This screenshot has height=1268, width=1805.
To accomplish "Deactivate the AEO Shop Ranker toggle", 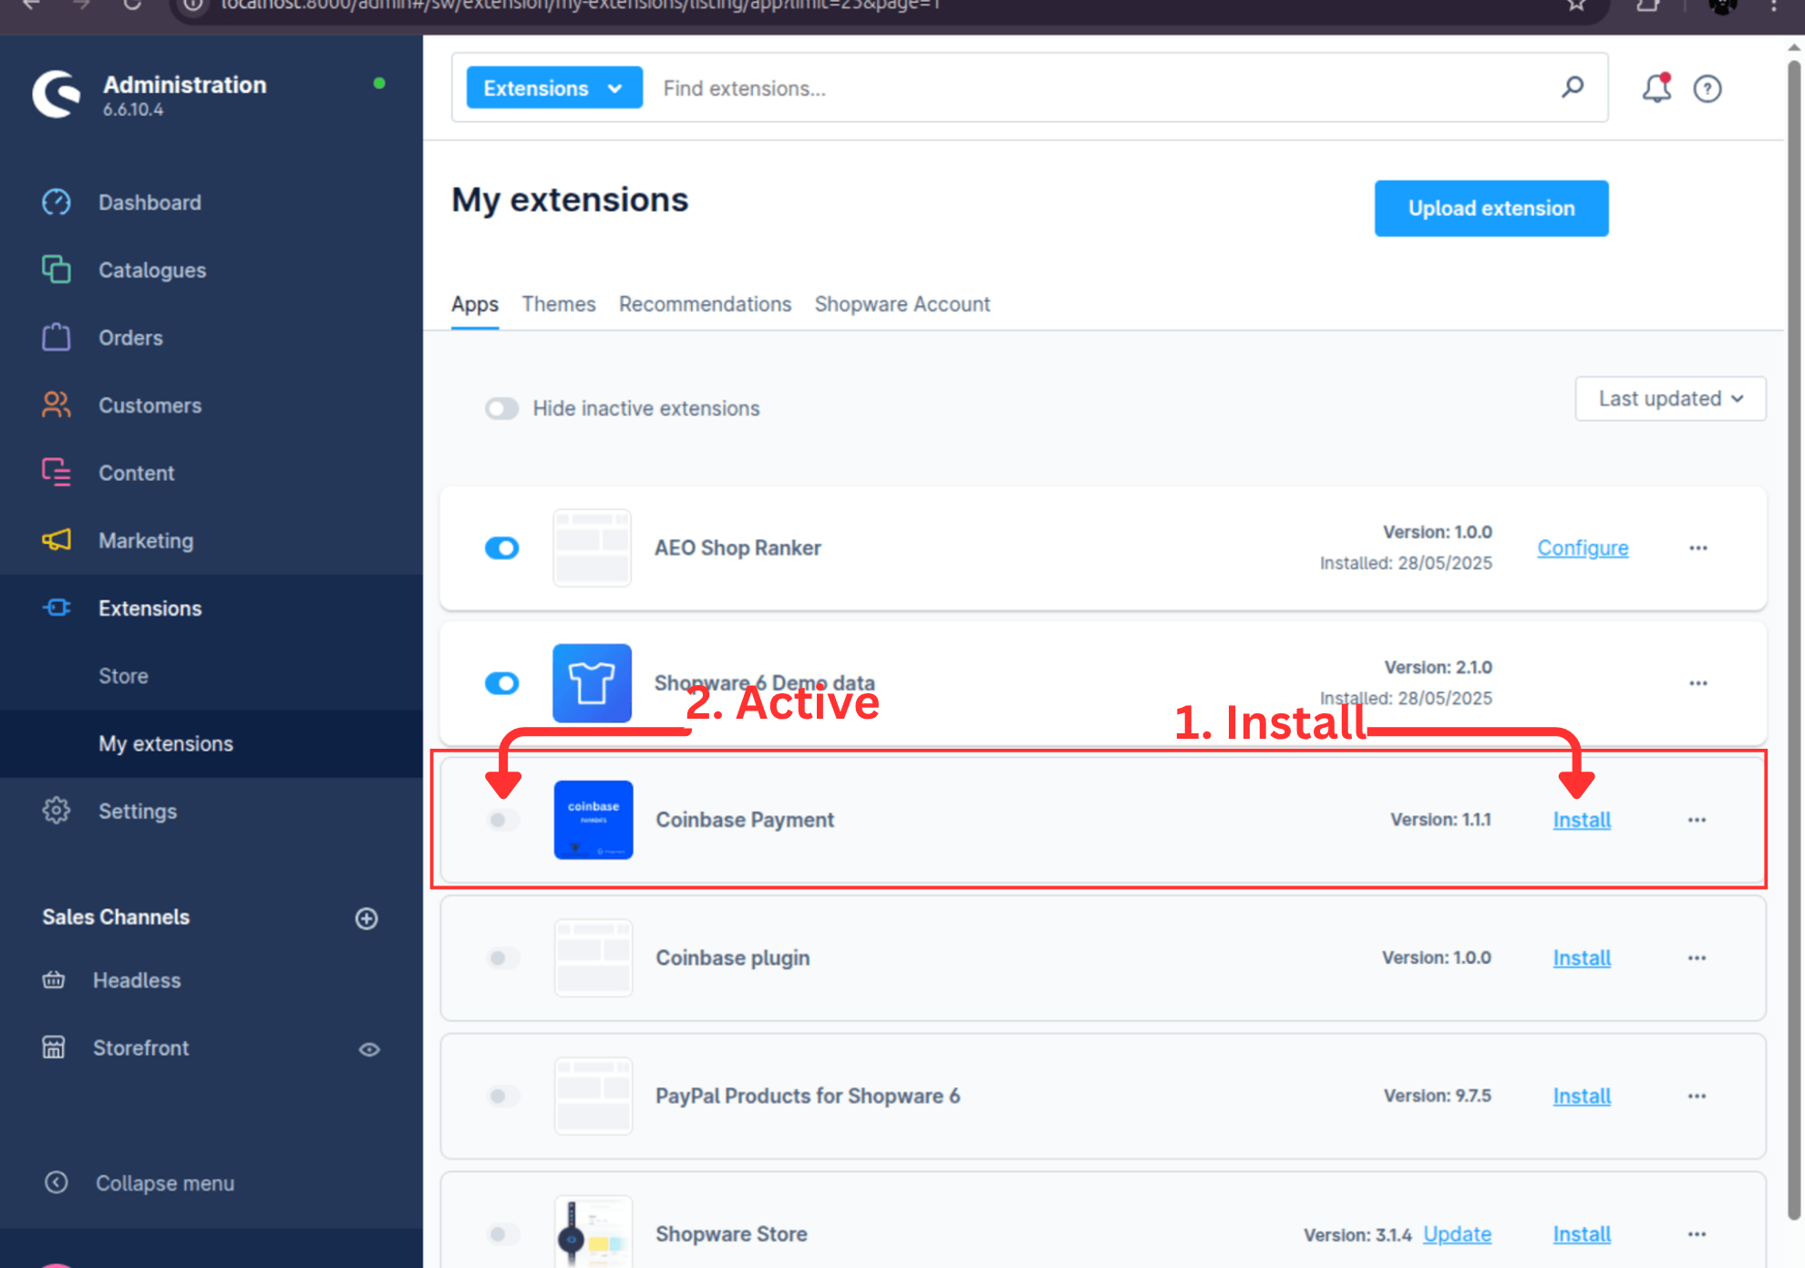I will coord(501,548).
